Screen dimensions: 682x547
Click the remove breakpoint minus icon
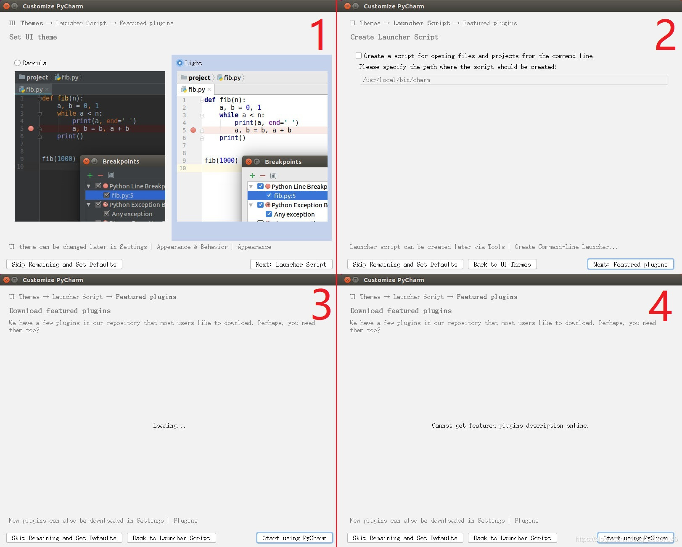(263, 175)
